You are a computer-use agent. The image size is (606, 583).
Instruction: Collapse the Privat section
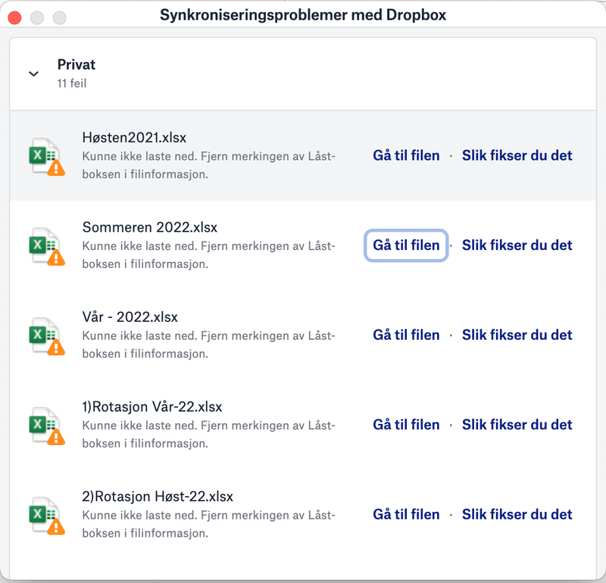tap(33, 73)
